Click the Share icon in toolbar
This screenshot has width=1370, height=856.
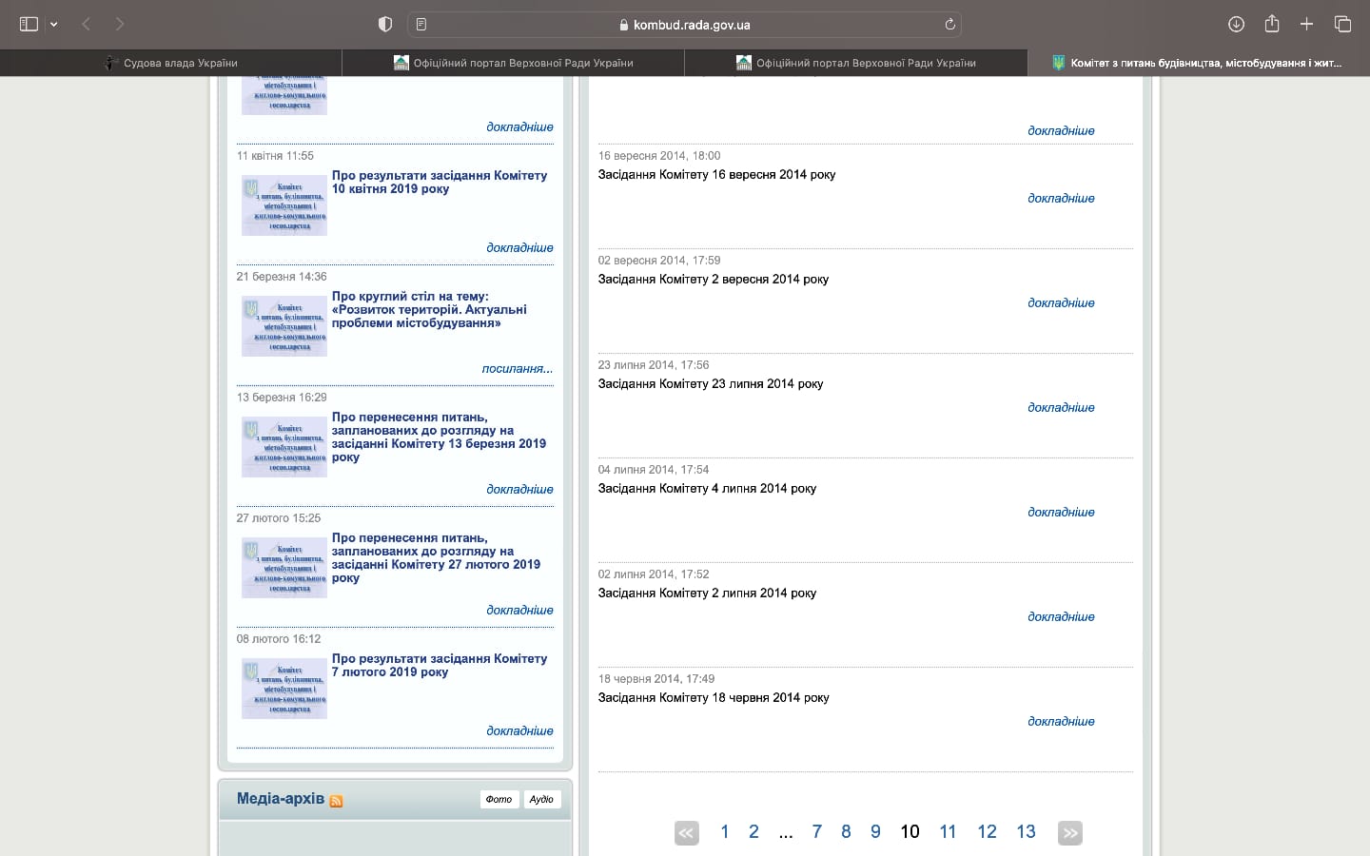1272,24
